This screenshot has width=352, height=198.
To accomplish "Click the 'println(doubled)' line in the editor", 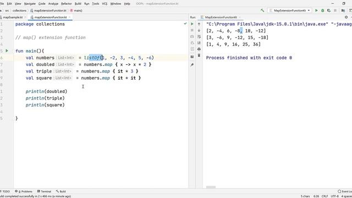I will [x=46, y=91].
